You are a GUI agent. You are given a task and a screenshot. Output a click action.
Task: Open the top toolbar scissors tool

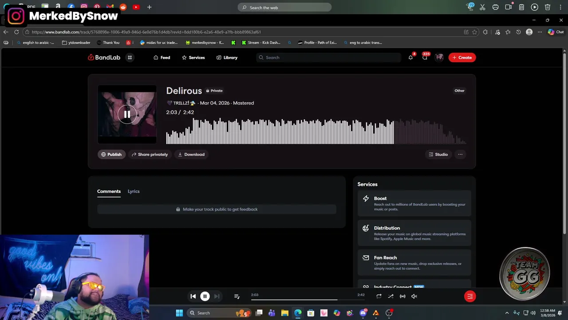tap(482, 7)
